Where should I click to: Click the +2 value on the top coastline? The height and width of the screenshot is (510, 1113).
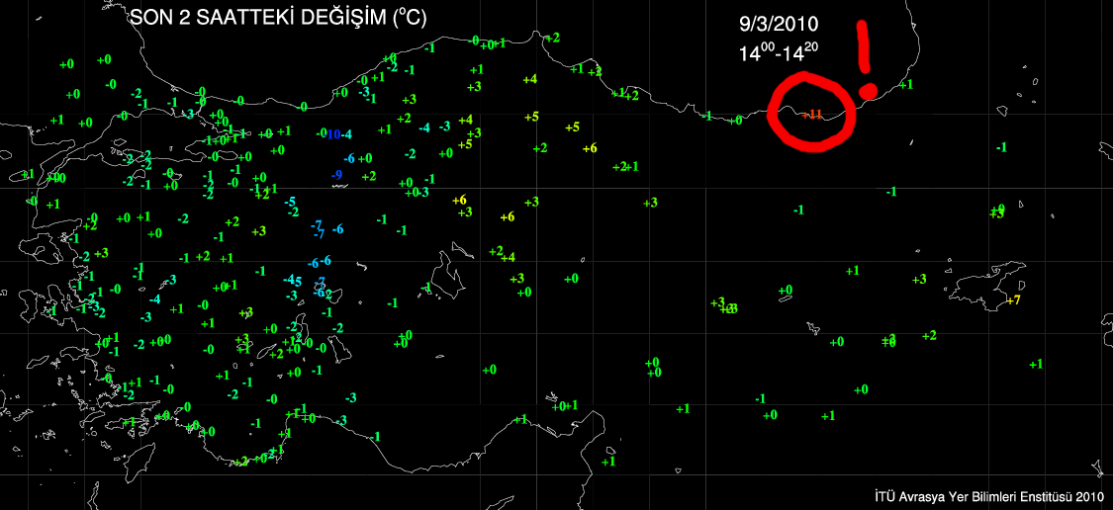(x=552, y=38)
